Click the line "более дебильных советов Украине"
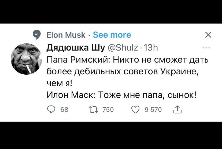222x149 pixels. 122,71
